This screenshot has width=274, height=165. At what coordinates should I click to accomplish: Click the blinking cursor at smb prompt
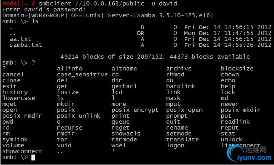click(33, 157)
